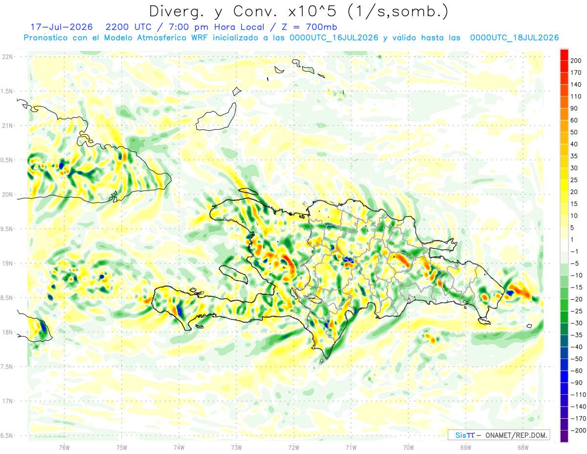The width and height of the screenshot is (587, 454).
Task: Click the "73W" longitude label
Action: click(x=236, y=448)
